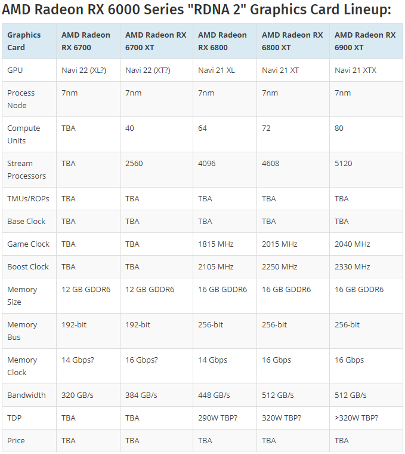The width and height of the screenshot is (405, 454).
Task: Click the 2330 MHz boost clock value
Action: (352, 266)
